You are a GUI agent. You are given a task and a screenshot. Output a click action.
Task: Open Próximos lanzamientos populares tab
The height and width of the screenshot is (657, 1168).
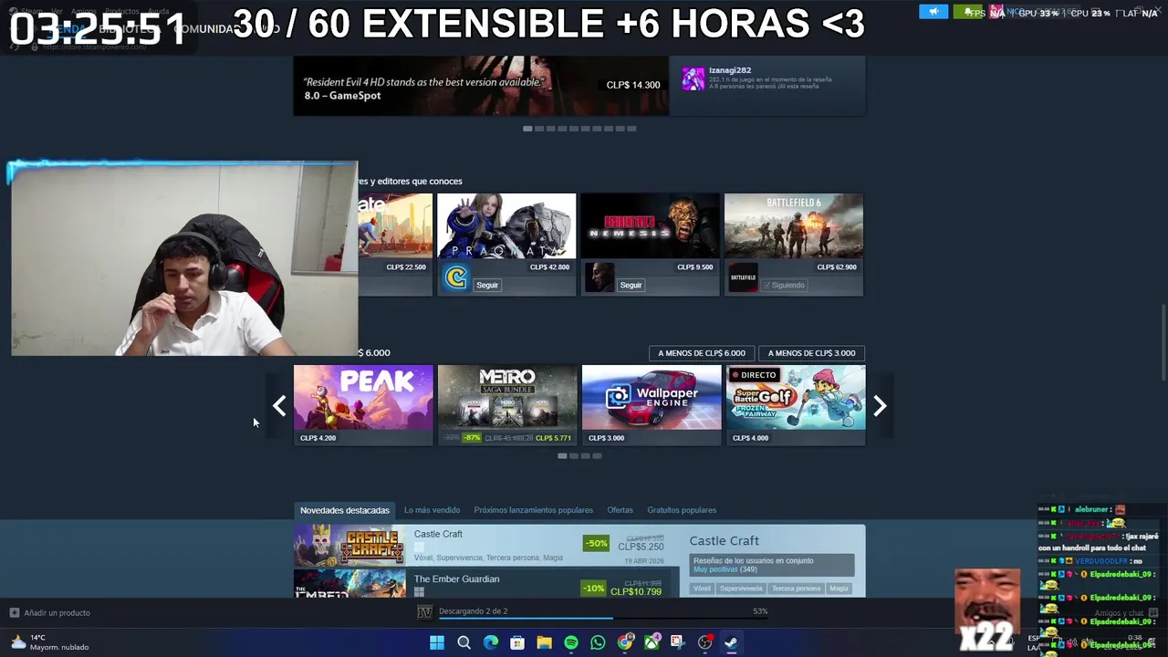[533, 510]
